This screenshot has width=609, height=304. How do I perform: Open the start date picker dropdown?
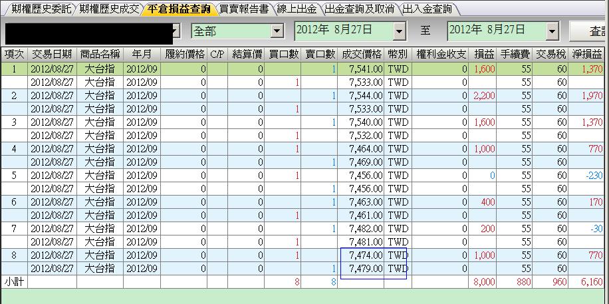[399, 31]
